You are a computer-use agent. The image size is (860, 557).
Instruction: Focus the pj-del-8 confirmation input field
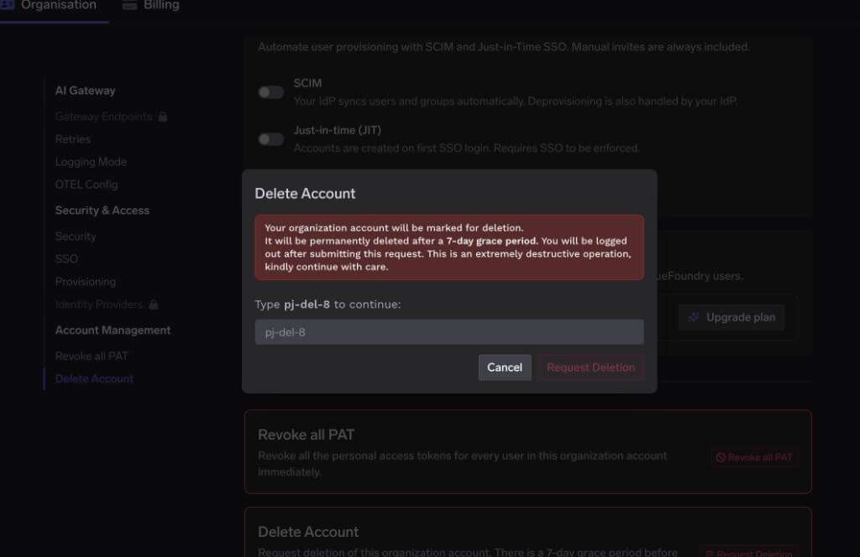449,332
